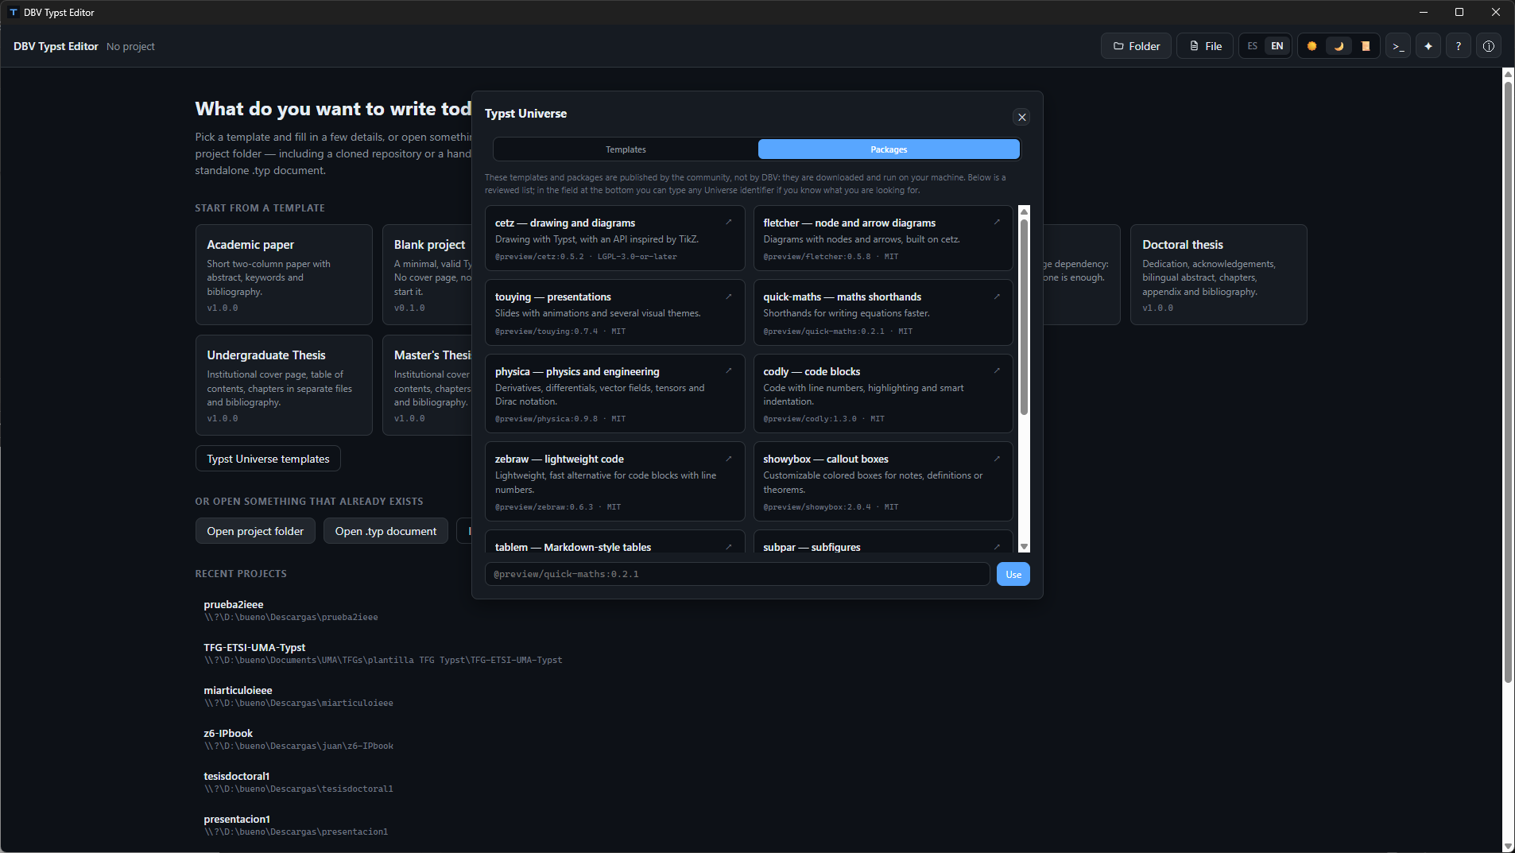Screen dimensions: 1515x853
Task: Open help with the question mark icon
Action: [x=1459, y=46]
